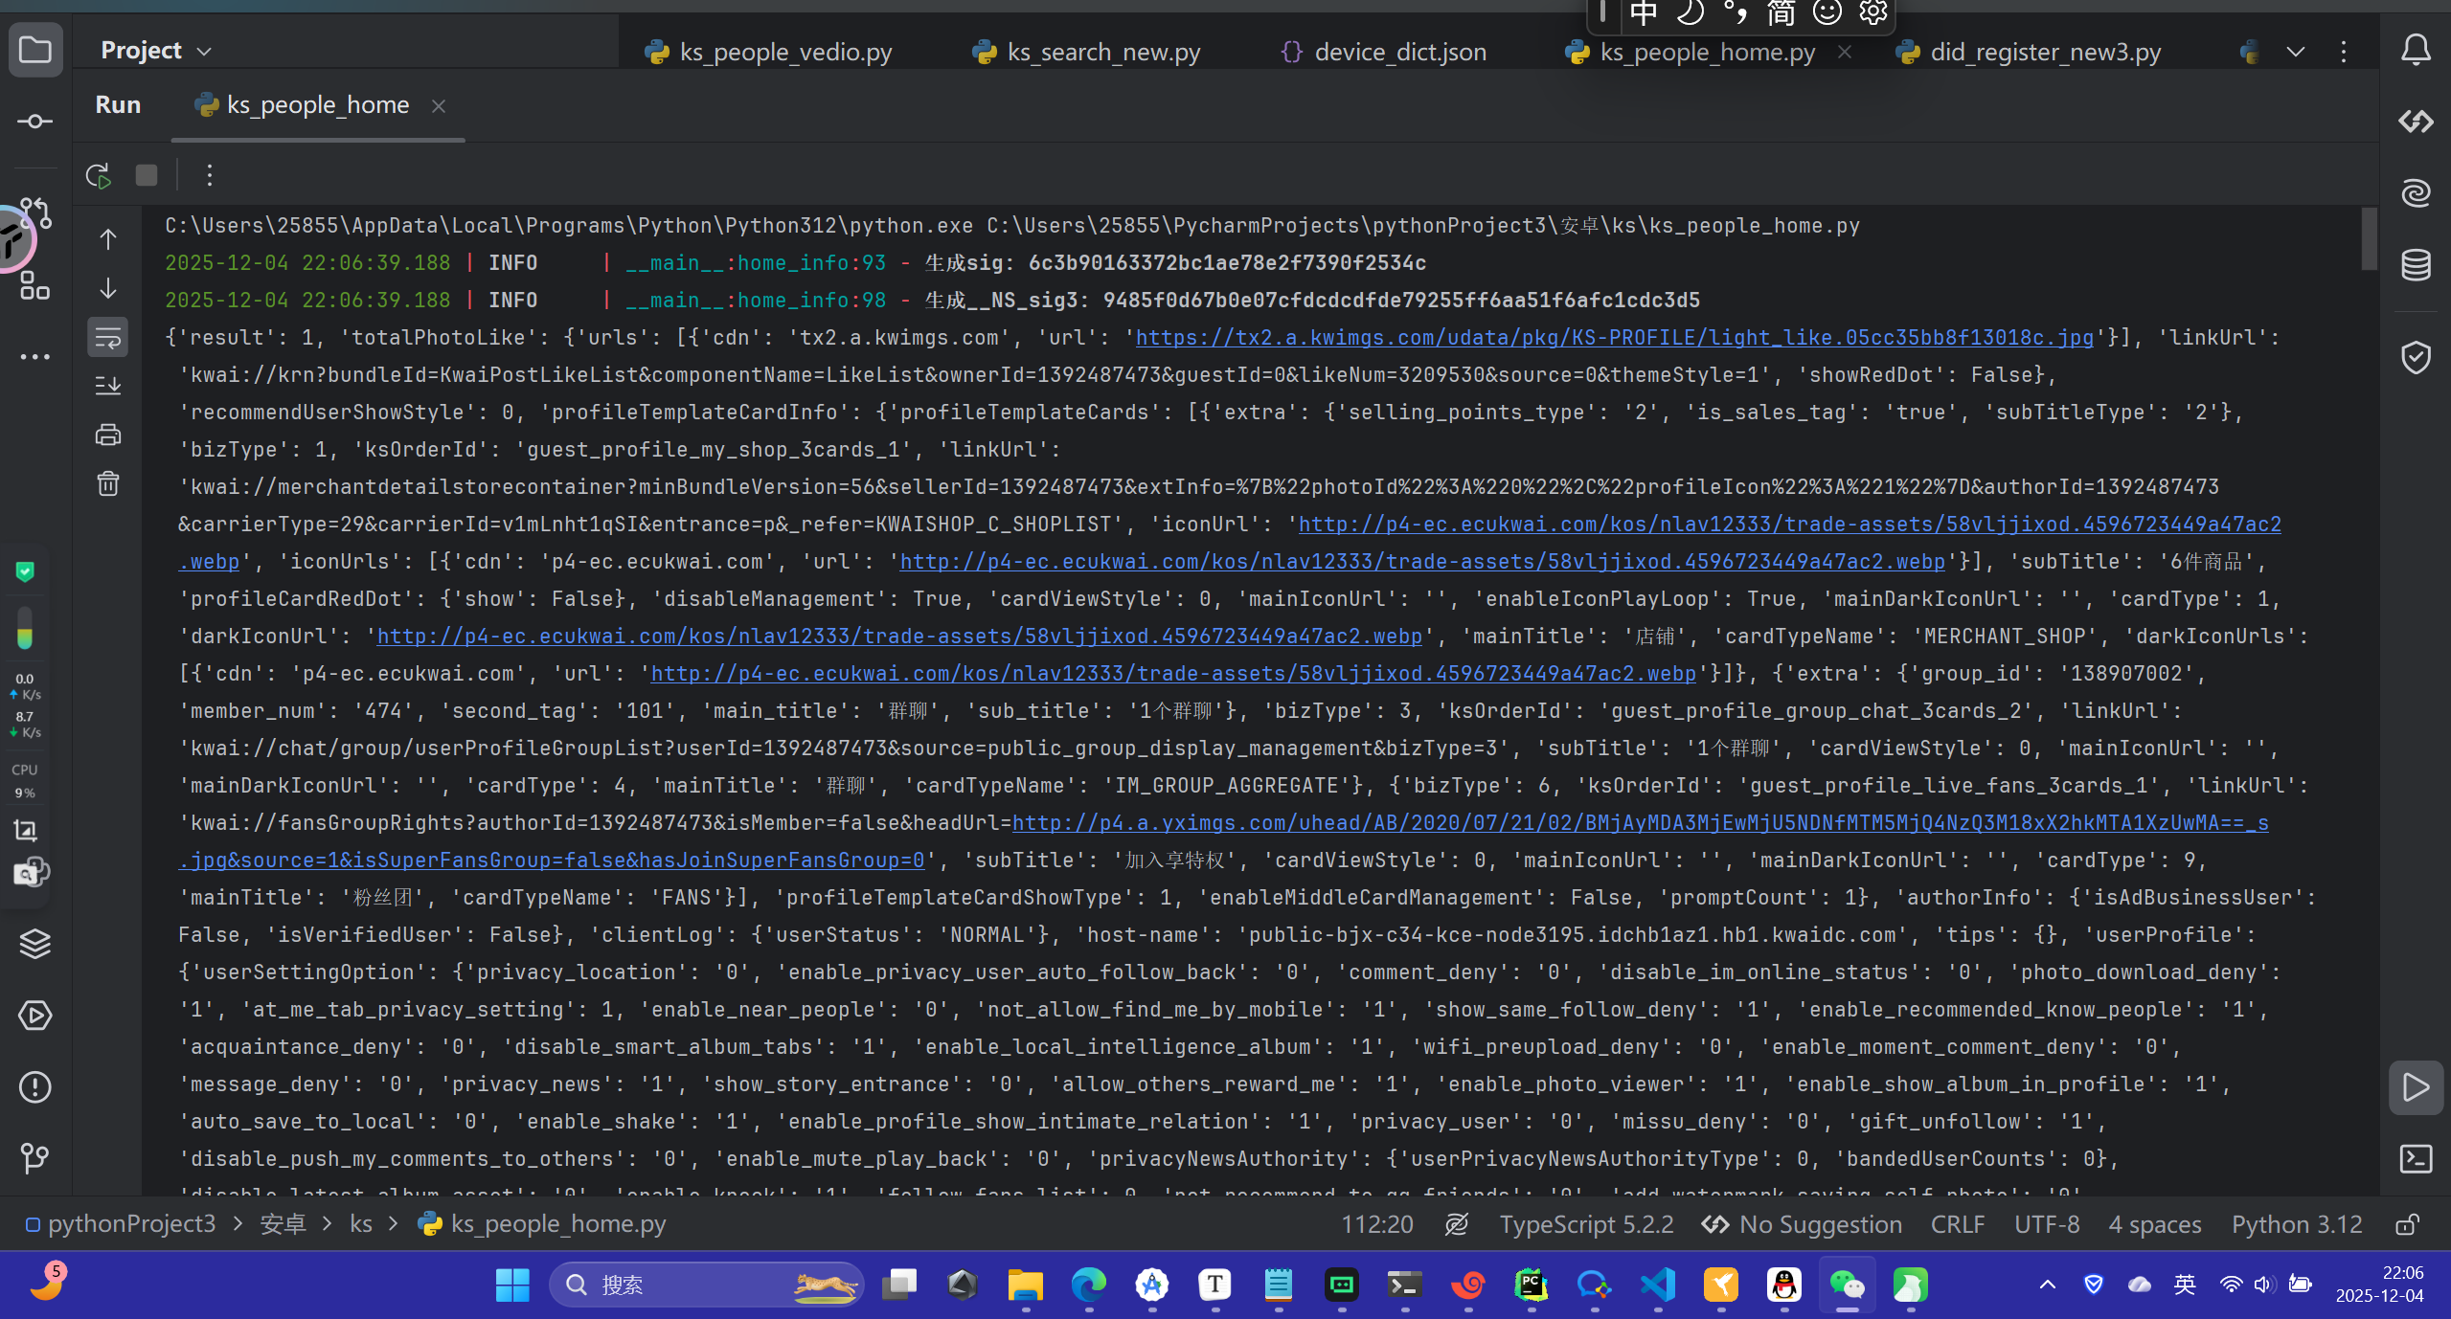This screenshot has width=2451, height=1319.
Task: Open the Terminal tool window
Action: 2416,1159
